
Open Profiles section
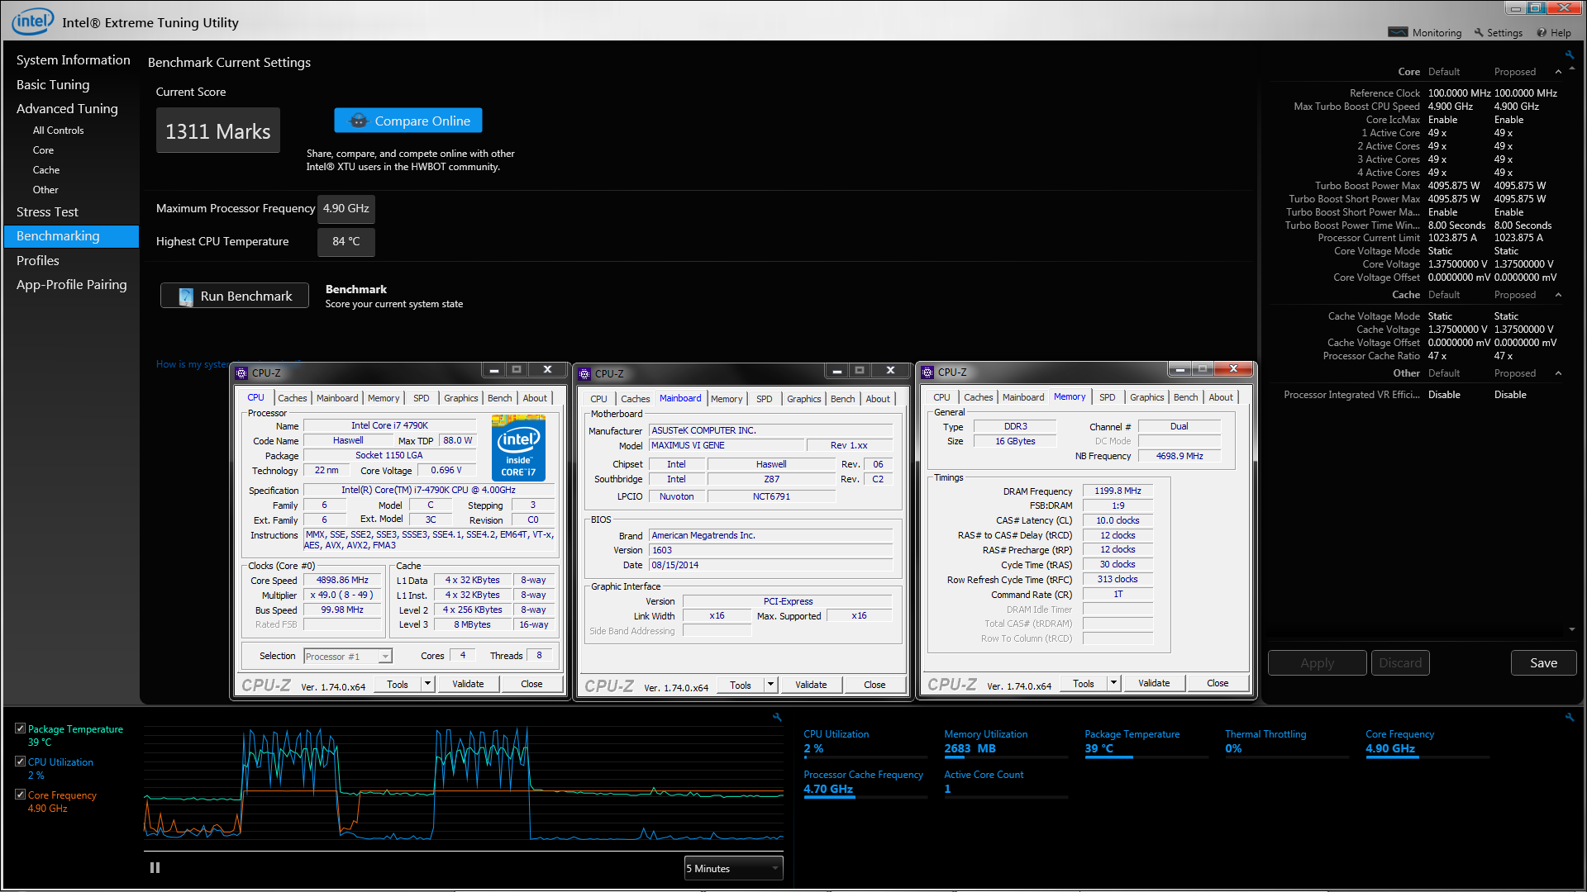38,261
